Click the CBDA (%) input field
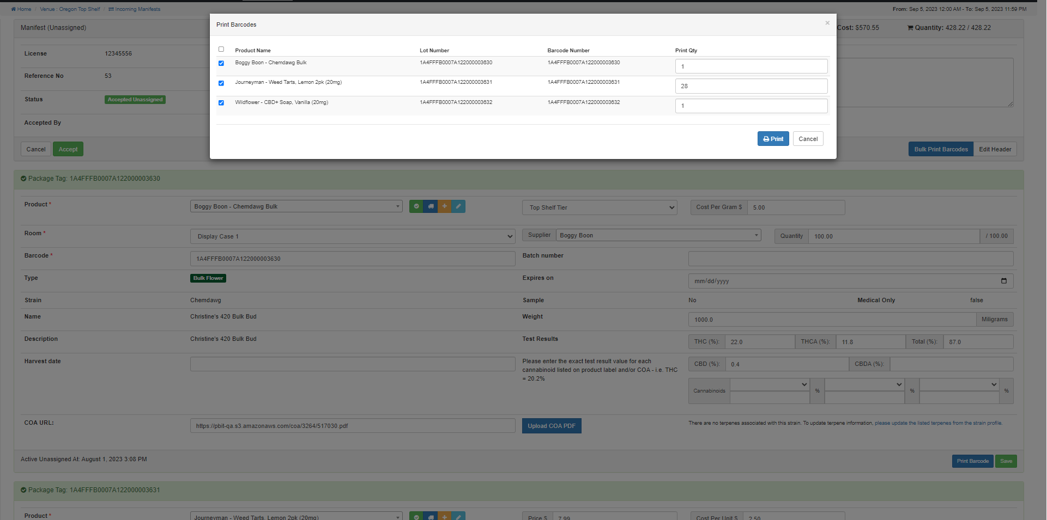 (x=952, y=364)
